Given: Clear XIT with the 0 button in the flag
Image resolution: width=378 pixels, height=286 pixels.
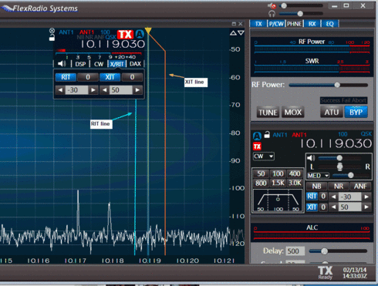Looking at the screenshot, I should (x=132, y=77).
